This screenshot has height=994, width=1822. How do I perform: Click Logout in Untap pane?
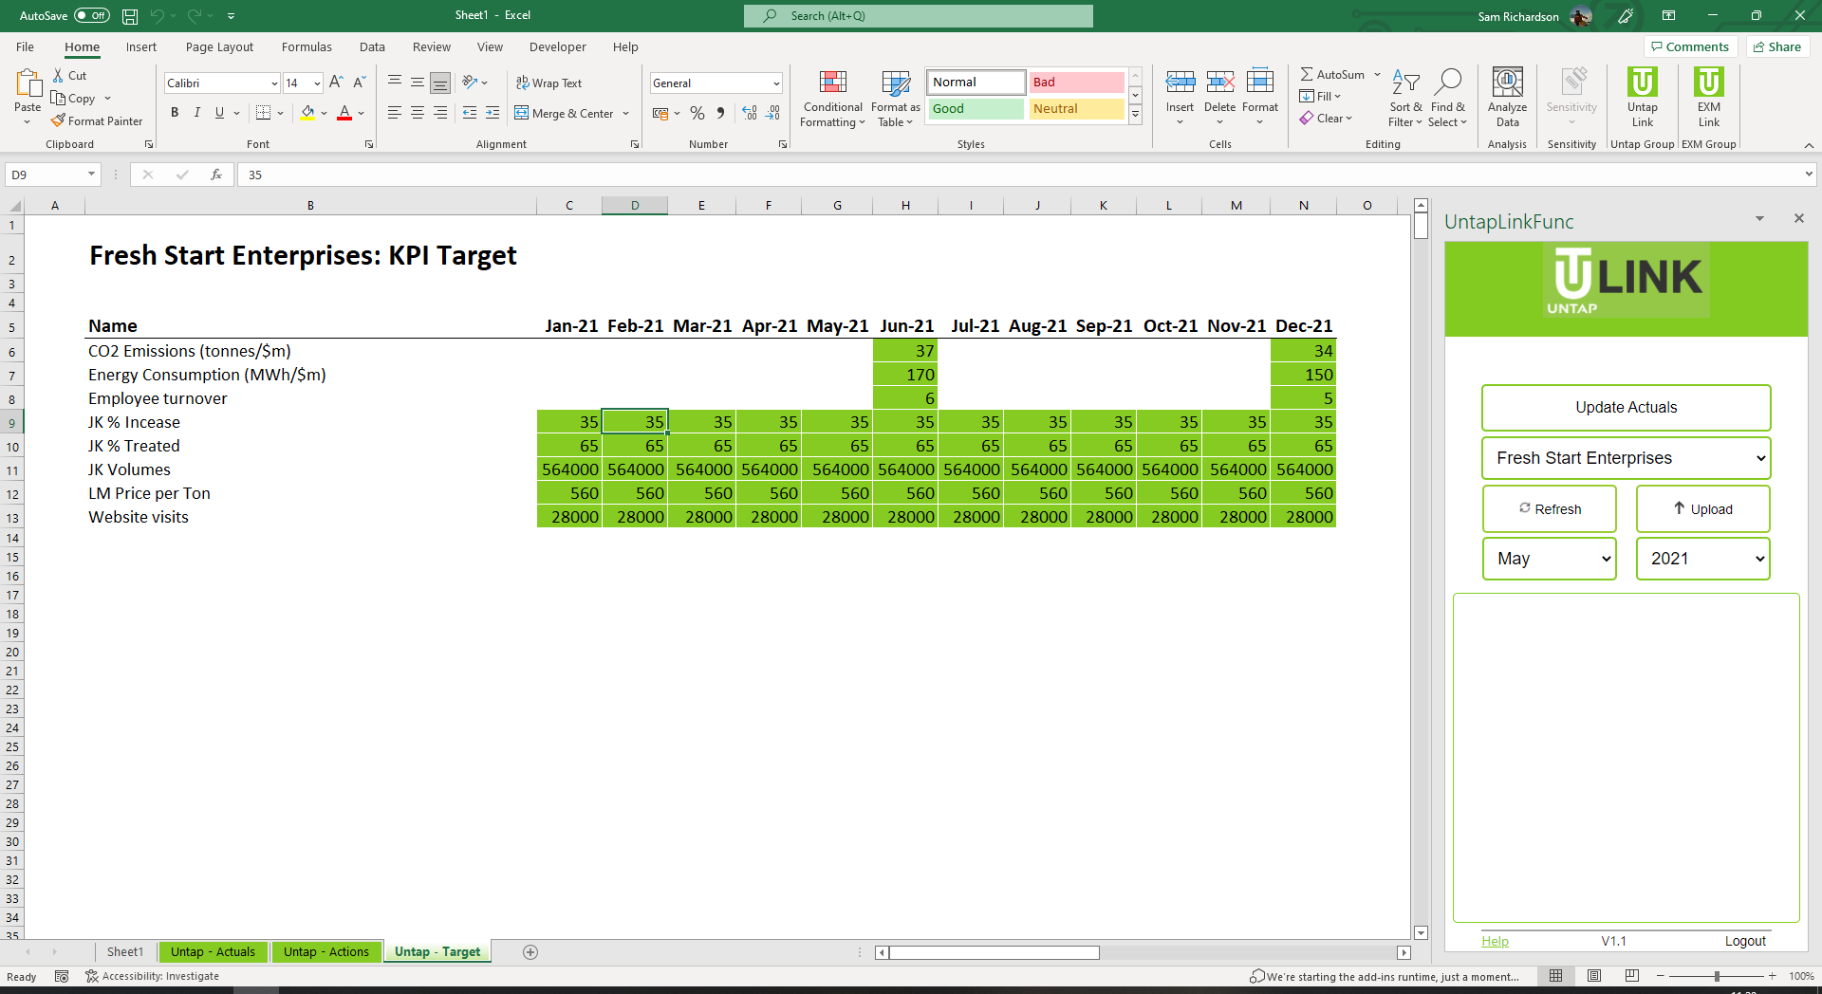[x=1745, y=941]
